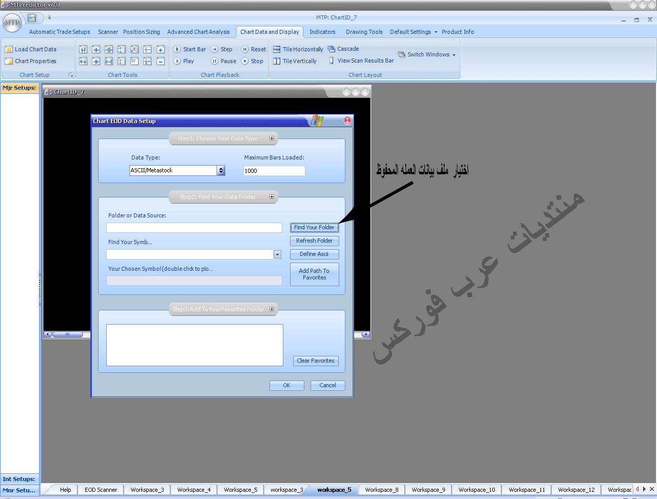
Task: Click the Find Your Folder button
Action: pos(314,227)
